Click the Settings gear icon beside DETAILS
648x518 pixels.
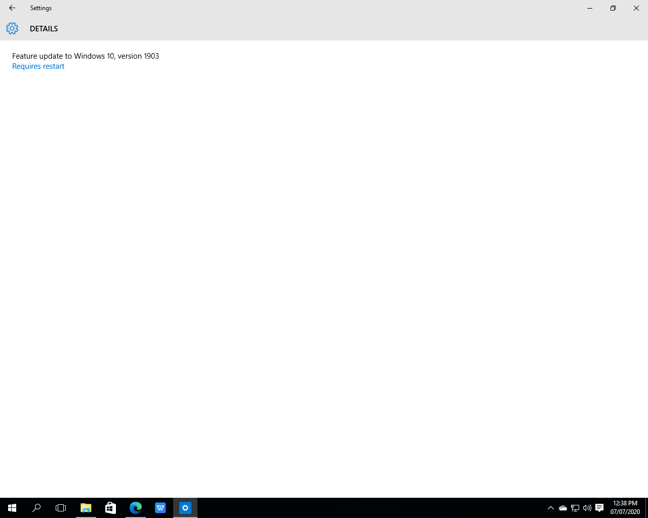click(12, 28)
